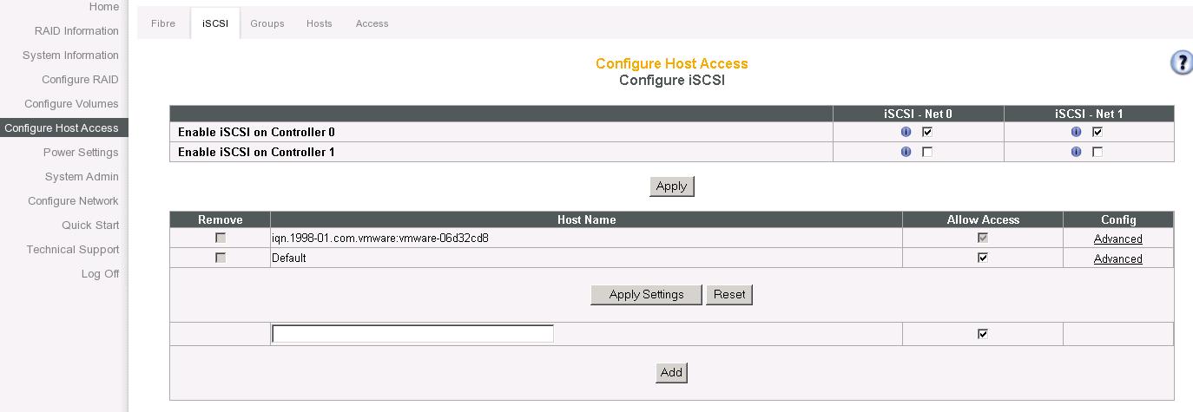Click the Apply button under iSCSI table
The height and width of the screenshot is (412, 1193).
672,186
